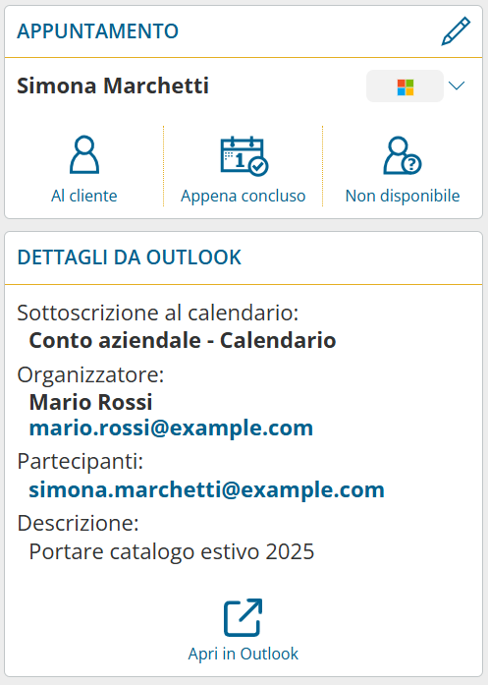Click the Simona Marchetti name
The image size is (488, 685).
point(113,86)
